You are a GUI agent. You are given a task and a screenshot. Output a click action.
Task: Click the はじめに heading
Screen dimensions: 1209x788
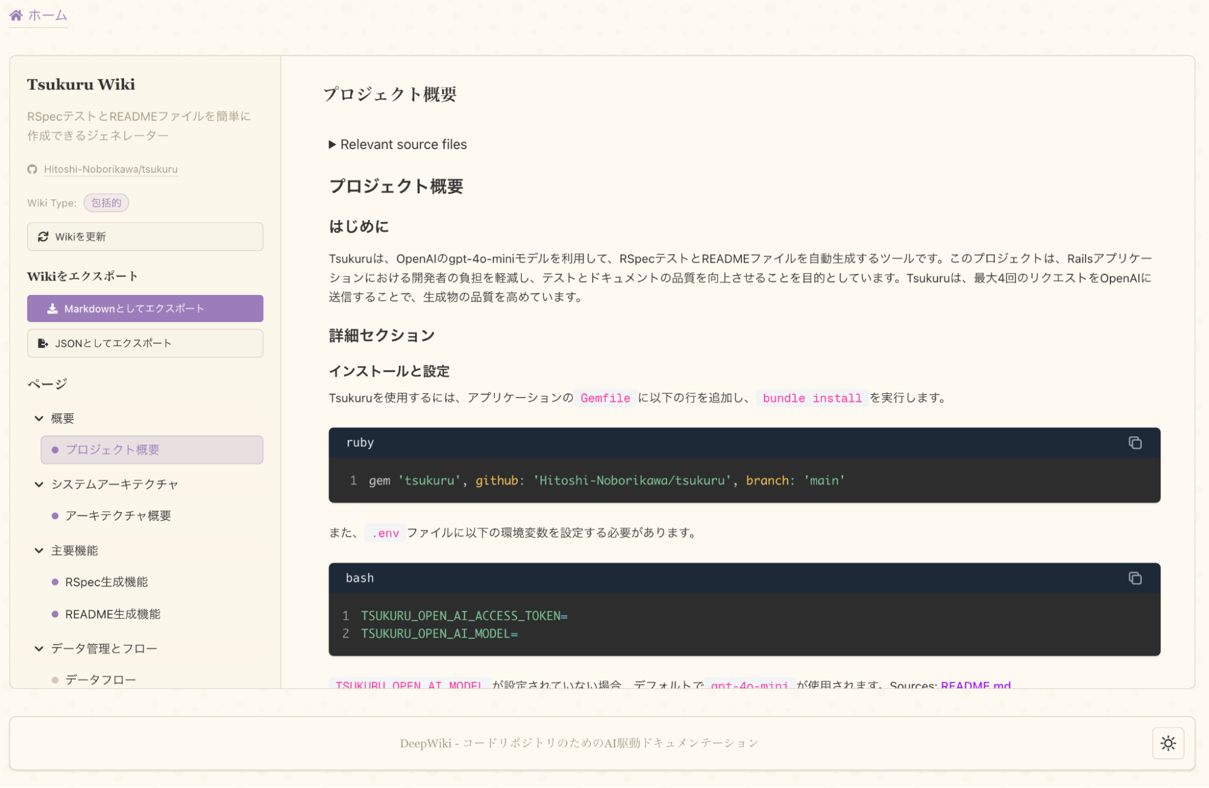(x=359, y=227)
